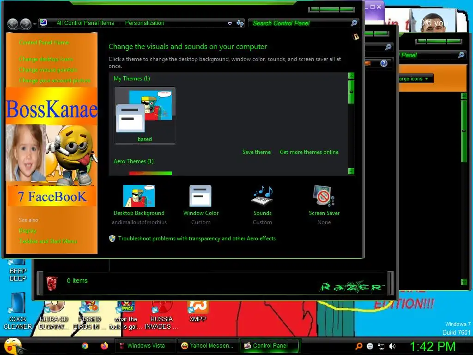Switch to Windows Vista taskbar item
Image resolution: width=473 pixels, height=355 pixels.
pyautogui.click(x=146, y=346)
